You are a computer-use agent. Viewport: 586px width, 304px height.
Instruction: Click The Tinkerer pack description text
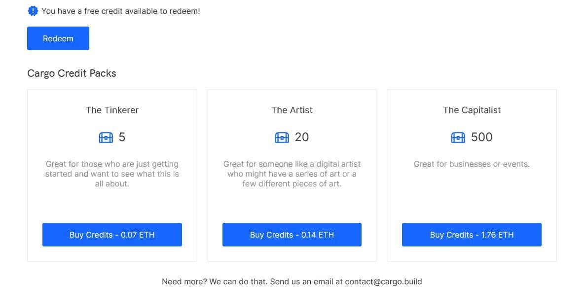click(112, 174)
